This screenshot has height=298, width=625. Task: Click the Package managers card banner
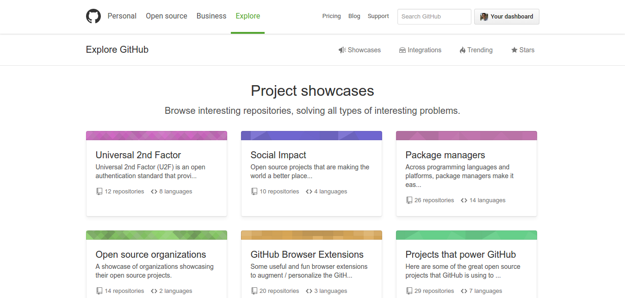coord(466,136)
